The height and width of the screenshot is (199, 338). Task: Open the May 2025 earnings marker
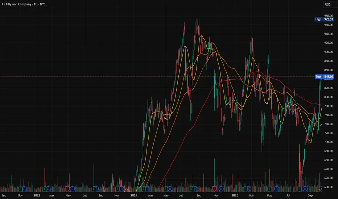point(269,189)
